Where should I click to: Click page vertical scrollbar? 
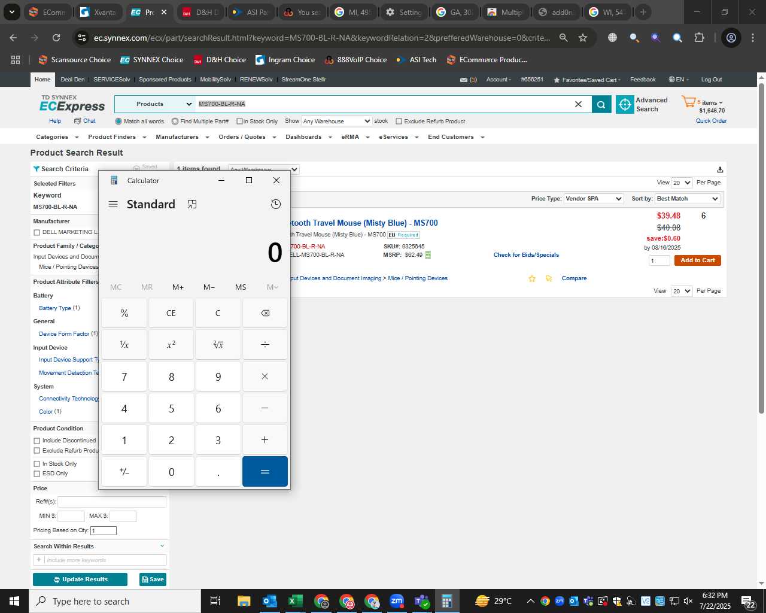click(x=761, y=248)
